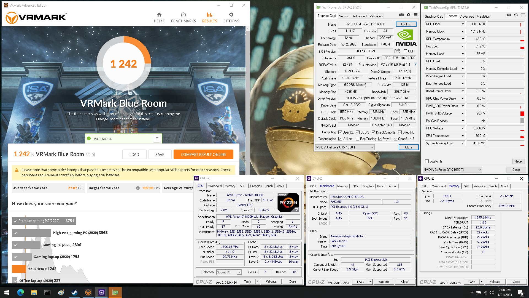This screenshot has height=298, width=529.
Task: Open Graphics tab in CPU-Z Memory window
Action: click(480, 186)
